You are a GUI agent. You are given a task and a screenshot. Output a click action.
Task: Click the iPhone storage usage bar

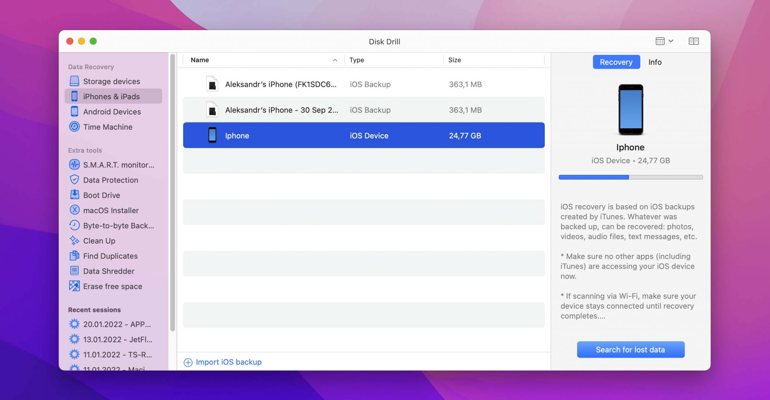pos(631,177)
